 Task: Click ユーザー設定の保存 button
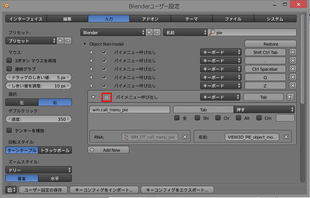43,190
